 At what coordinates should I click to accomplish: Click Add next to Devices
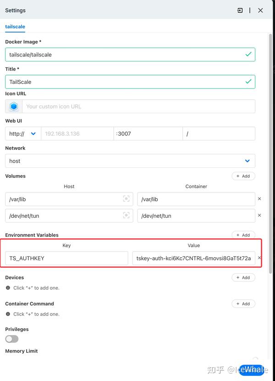pos(243,277)
